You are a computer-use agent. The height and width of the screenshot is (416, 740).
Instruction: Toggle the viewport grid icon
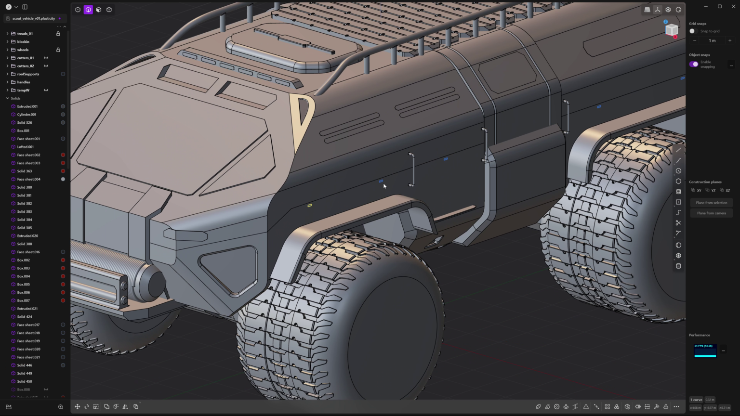coord(647,10)
